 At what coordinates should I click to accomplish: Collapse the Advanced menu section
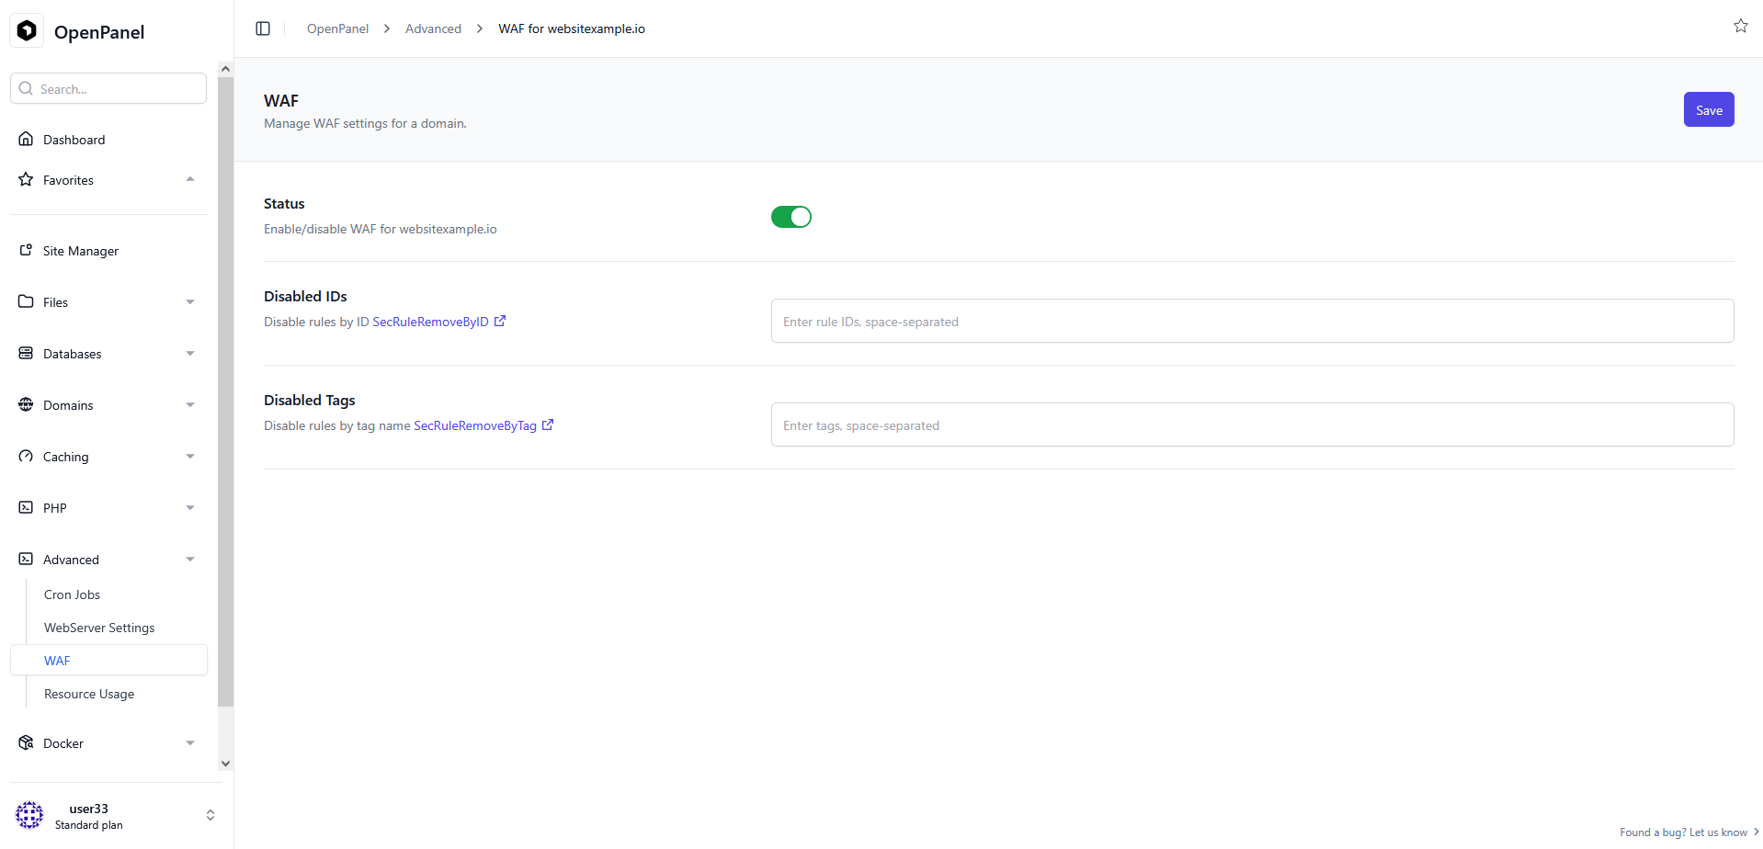190,560
